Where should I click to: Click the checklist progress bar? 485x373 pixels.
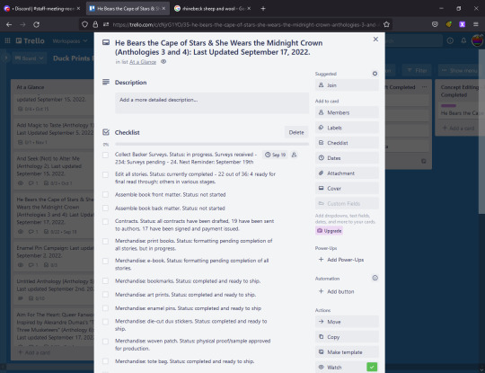[212, 144]
